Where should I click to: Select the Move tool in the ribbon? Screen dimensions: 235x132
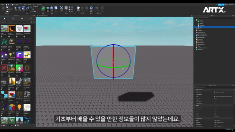(19, 8)
